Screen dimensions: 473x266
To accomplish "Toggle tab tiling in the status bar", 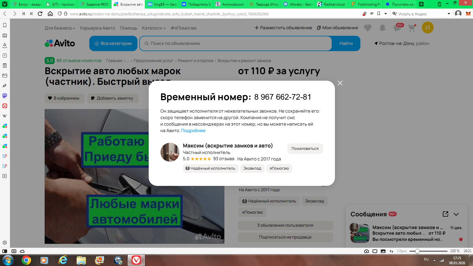I will (14, 251).
